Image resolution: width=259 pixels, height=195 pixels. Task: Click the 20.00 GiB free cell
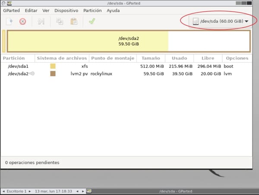coord(211,74)
